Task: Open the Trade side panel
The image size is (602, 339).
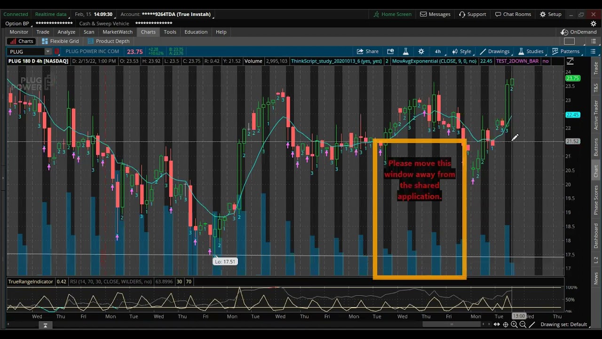Action: click(x=596, y=68)
